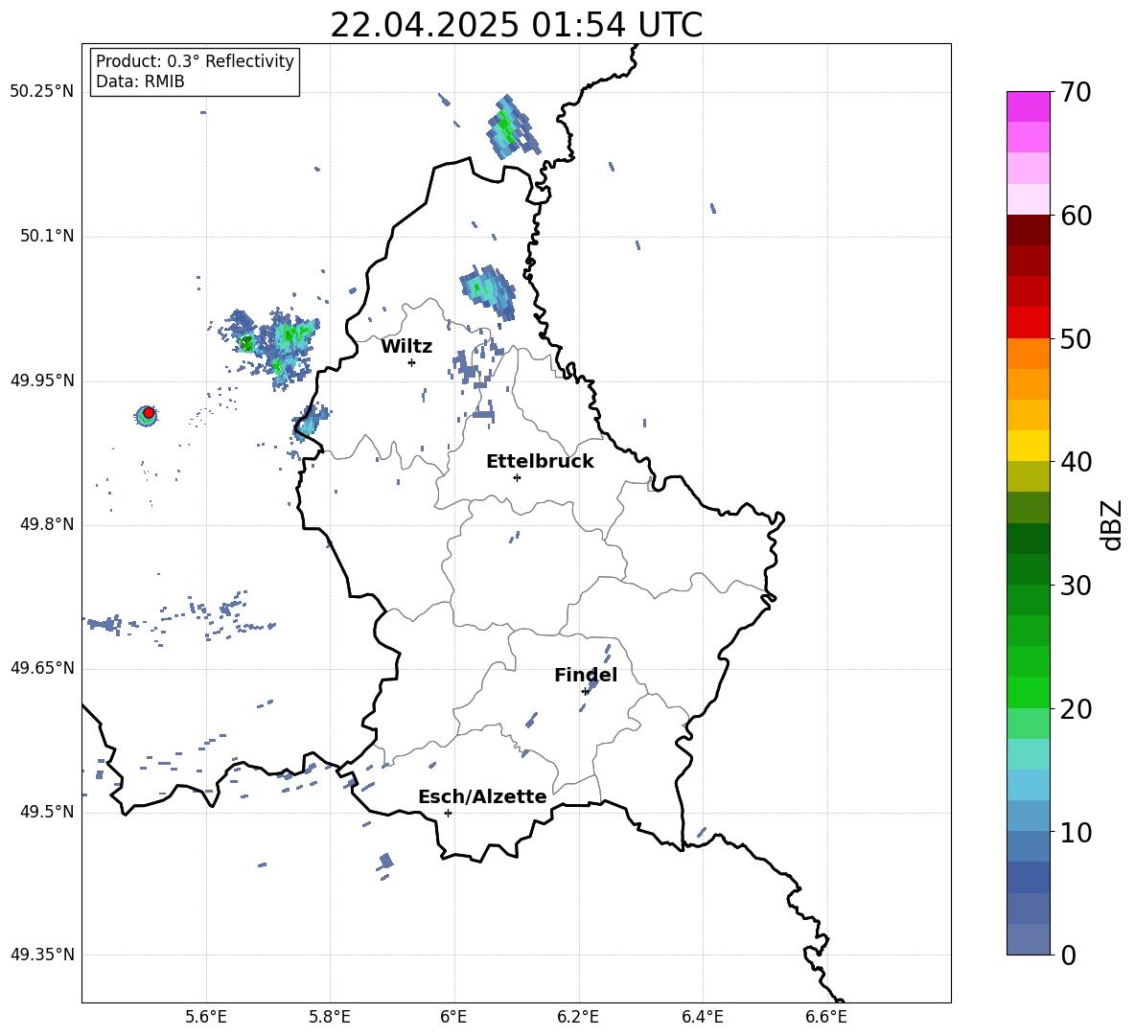This screenshot has height=1036, width=1135.
Task: Click the 6°E longitude label
Action: [453, 1017]
